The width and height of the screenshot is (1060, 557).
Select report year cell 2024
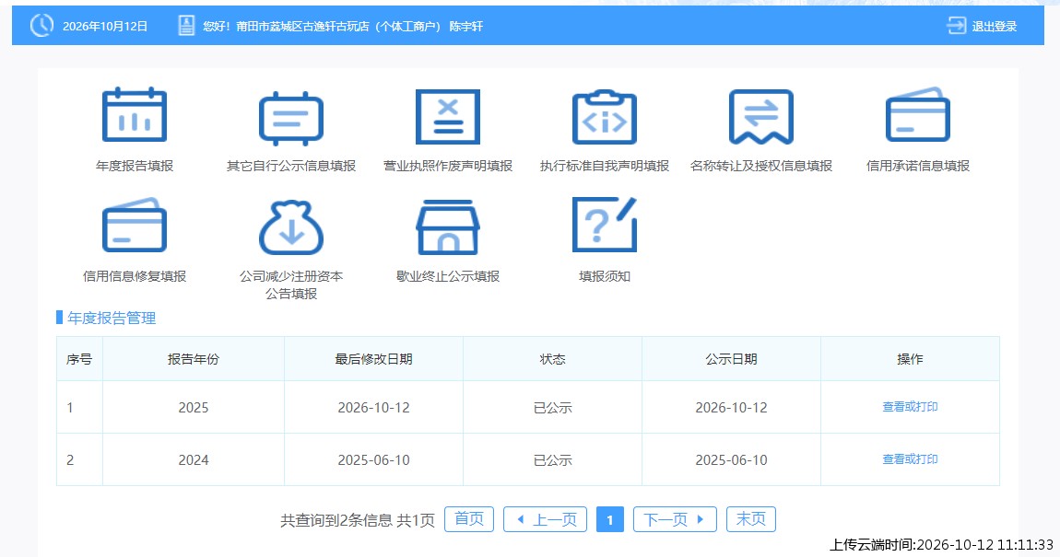coord(194,459)
